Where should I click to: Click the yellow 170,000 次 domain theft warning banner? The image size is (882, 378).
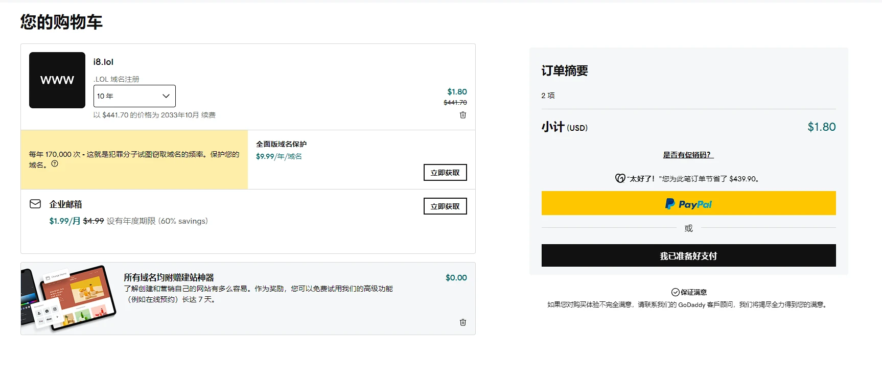pos(134,159)
